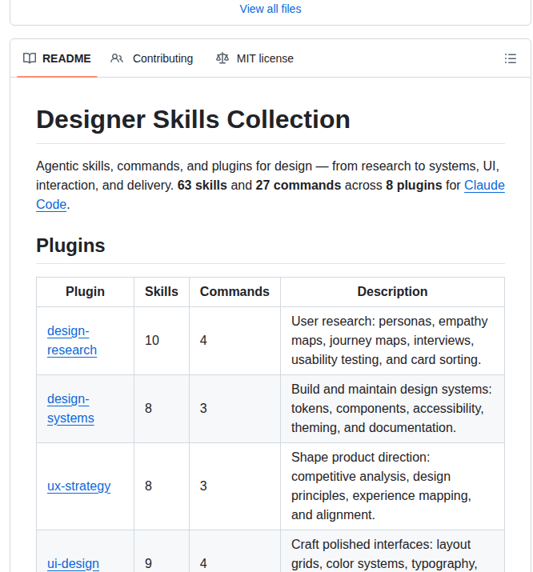Image resolution: width=533 pixels, height=572 pixels.
Task: Click the Commands column header
Action: tap(234, 291)
